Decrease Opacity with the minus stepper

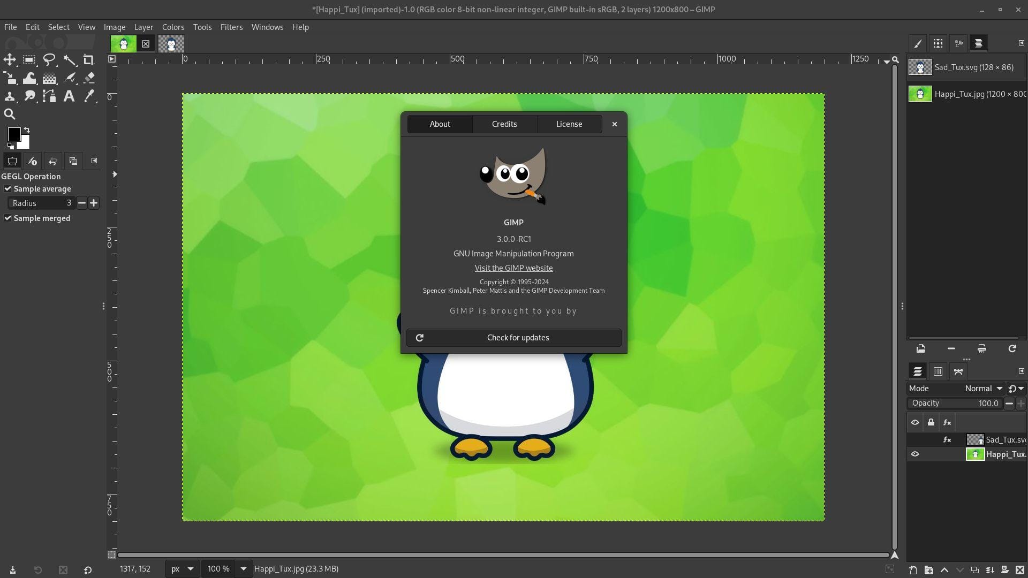1009,404
